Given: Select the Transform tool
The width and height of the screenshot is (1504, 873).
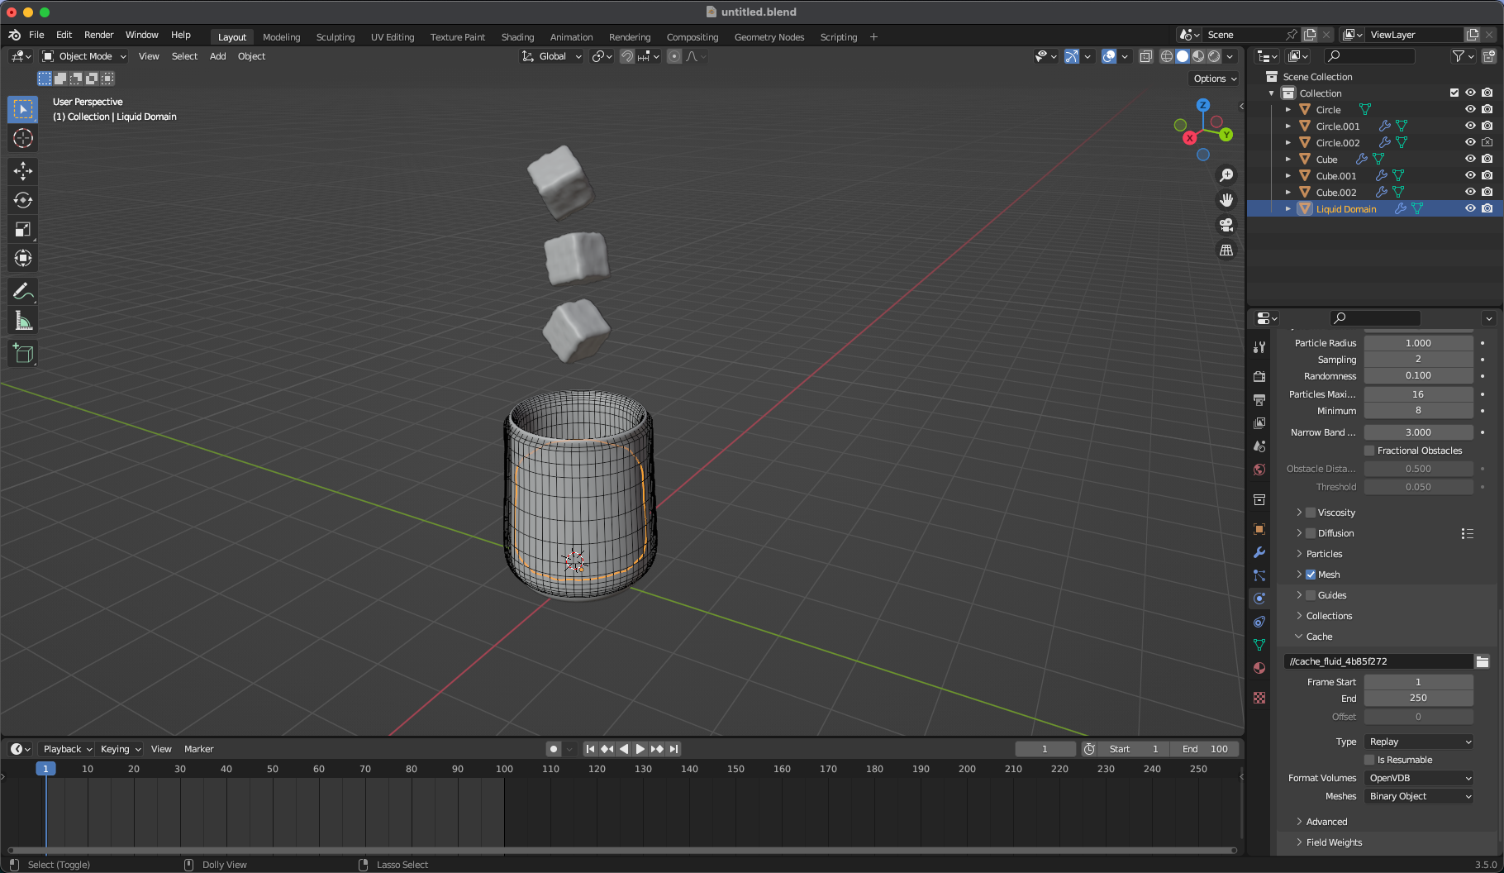Looking at the screenshot, I should coord(23,258).
